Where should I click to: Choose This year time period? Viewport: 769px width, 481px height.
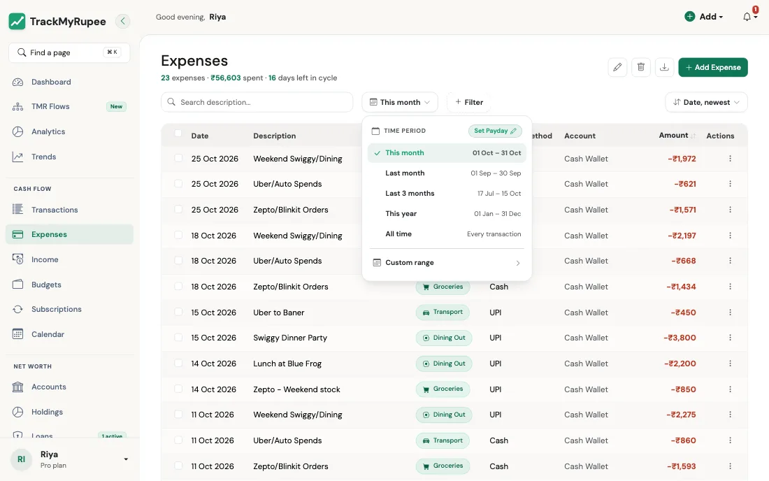click(x=447, y=214)
